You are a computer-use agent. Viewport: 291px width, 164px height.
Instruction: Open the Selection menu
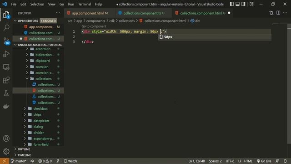point(37,4)
